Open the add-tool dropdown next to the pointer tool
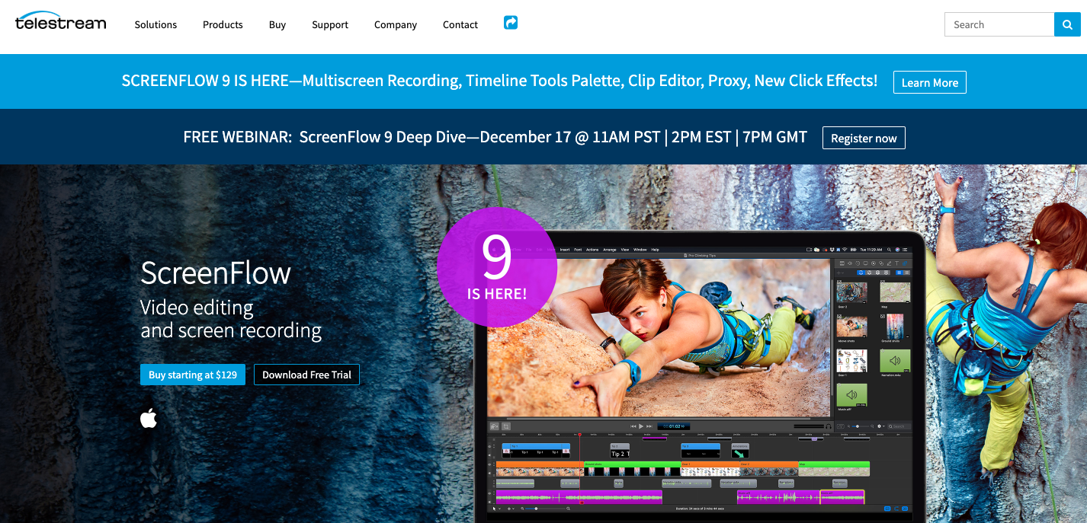Viewport: 1087px width, 523px height. pos(514,509)
